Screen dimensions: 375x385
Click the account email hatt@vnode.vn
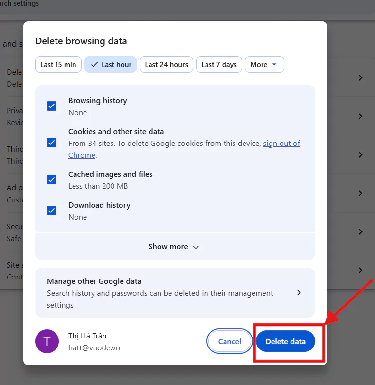(x=94, y=348)
